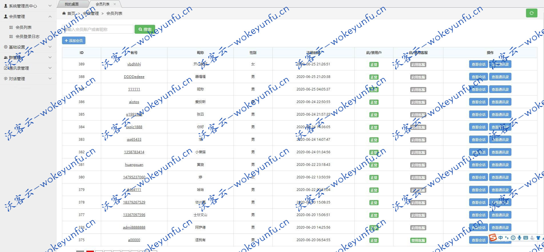Image resolution: width=544 pixels, height=252 pixels.
Task: Open 会员登录日志 in the sidebar menu
Action: coord(27,37)
